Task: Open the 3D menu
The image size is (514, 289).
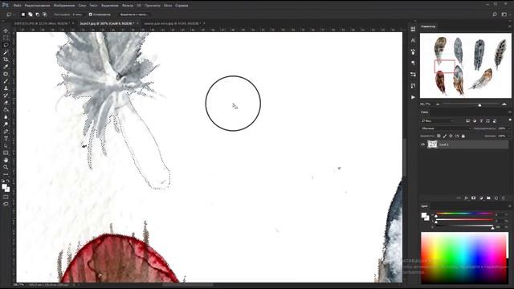Action: [139, 6]
